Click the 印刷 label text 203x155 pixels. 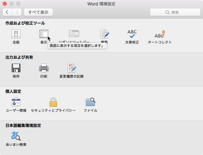pyautogui.click(x=44, y=76)
